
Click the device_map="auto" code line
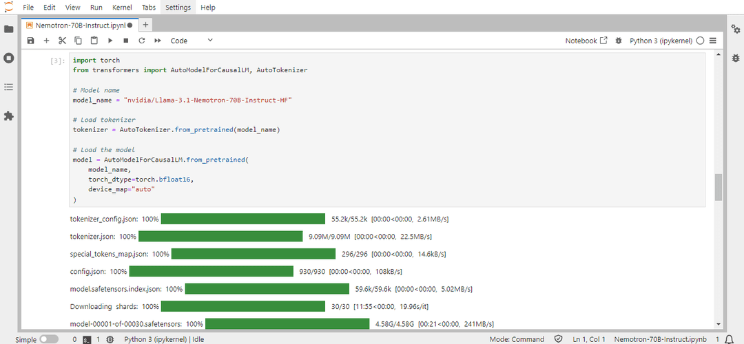click(122, 189)
